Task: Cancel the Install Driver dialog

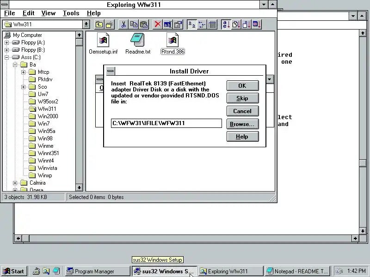Action: (242, 111)
